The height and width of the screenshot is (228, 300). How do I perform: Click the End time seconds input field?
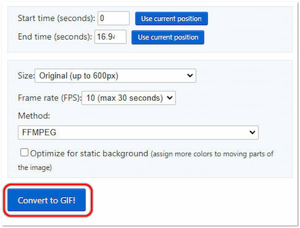click(110, 36)
